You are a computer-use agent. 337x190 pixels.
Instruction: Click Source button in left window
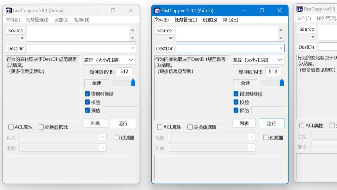point(16,30)
